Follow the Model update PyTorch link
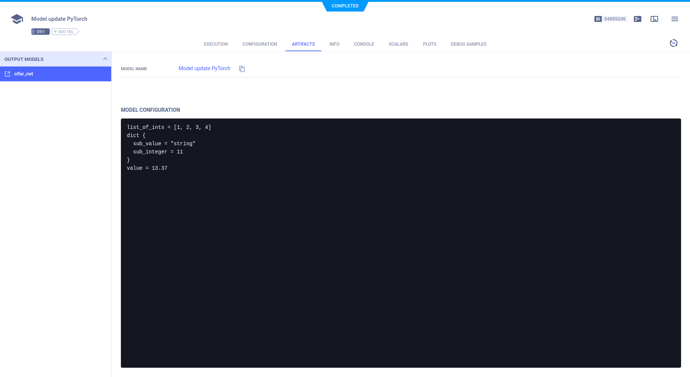690x377 pixels. point(204,68)
